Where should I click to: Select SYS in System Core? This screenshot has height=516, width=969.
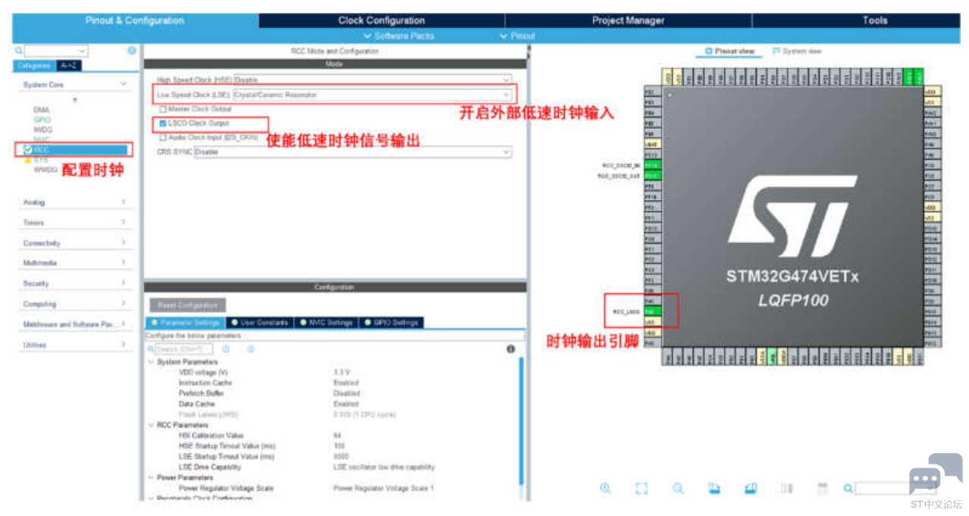point(40,160)
